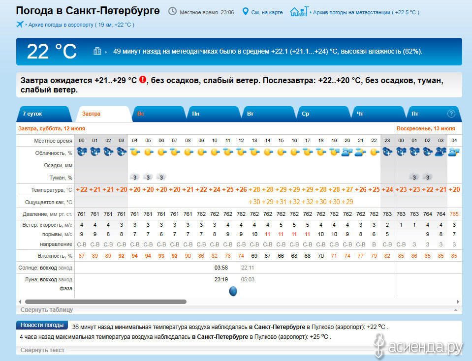Click the horizontal scrollbar thumb under the table
This screenshot has height=361, width=472.
[x=106, y=301]
